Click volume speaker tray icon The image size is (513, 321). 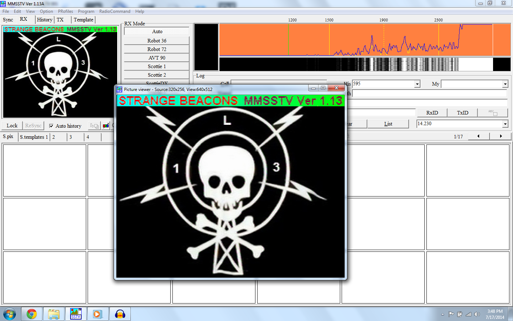click(477, 314)
